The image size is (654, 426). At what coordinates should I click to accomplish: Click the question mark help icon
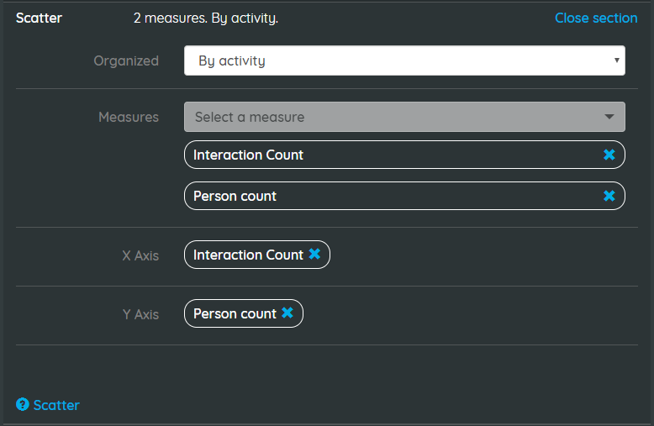23,404
